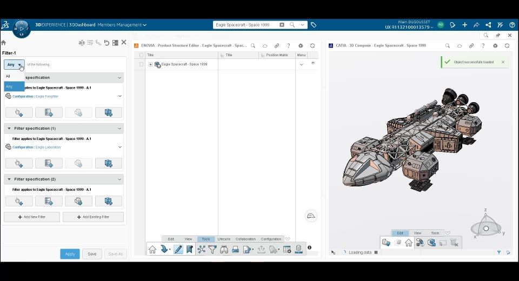Open the Eagle Laboratory configuration chevron
519x281 pixels.
click(120, 147)
